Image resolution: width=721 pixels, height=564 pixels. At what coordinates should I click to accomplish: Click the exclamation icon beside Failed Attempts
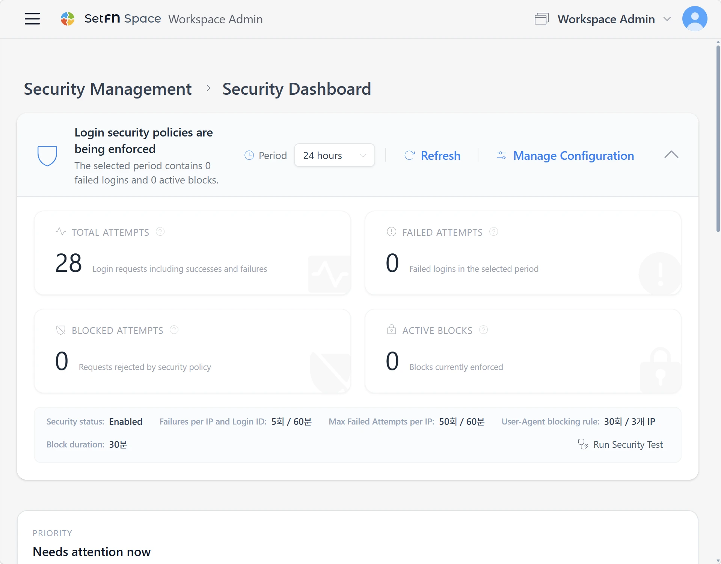[392, 232]
